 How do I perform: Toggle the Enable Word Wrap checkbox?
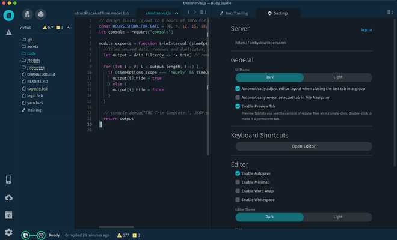click(238, 191)
